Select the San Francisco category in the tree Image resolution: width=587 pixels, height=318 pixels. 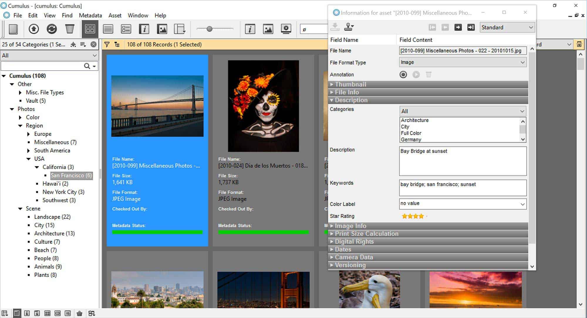tap(71, 175)
